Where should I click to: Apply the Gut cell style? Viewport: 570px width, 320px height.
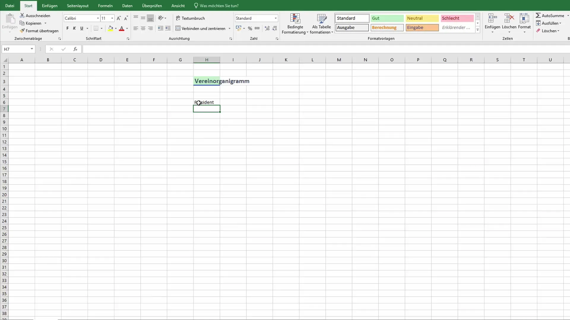coord(387,18)
